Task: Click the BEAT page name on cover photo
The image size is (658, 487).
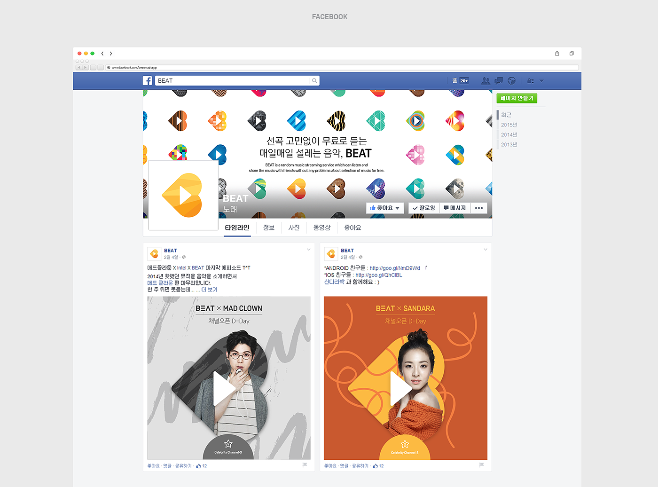Action: pyautogui.click(x=235, y=198)
